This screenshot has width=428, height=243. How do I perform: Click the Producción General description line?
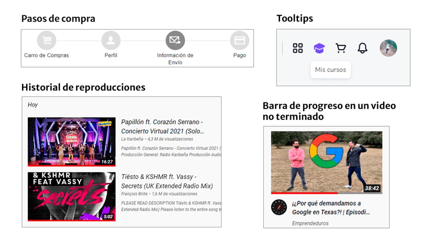click(x=171, y=155)
